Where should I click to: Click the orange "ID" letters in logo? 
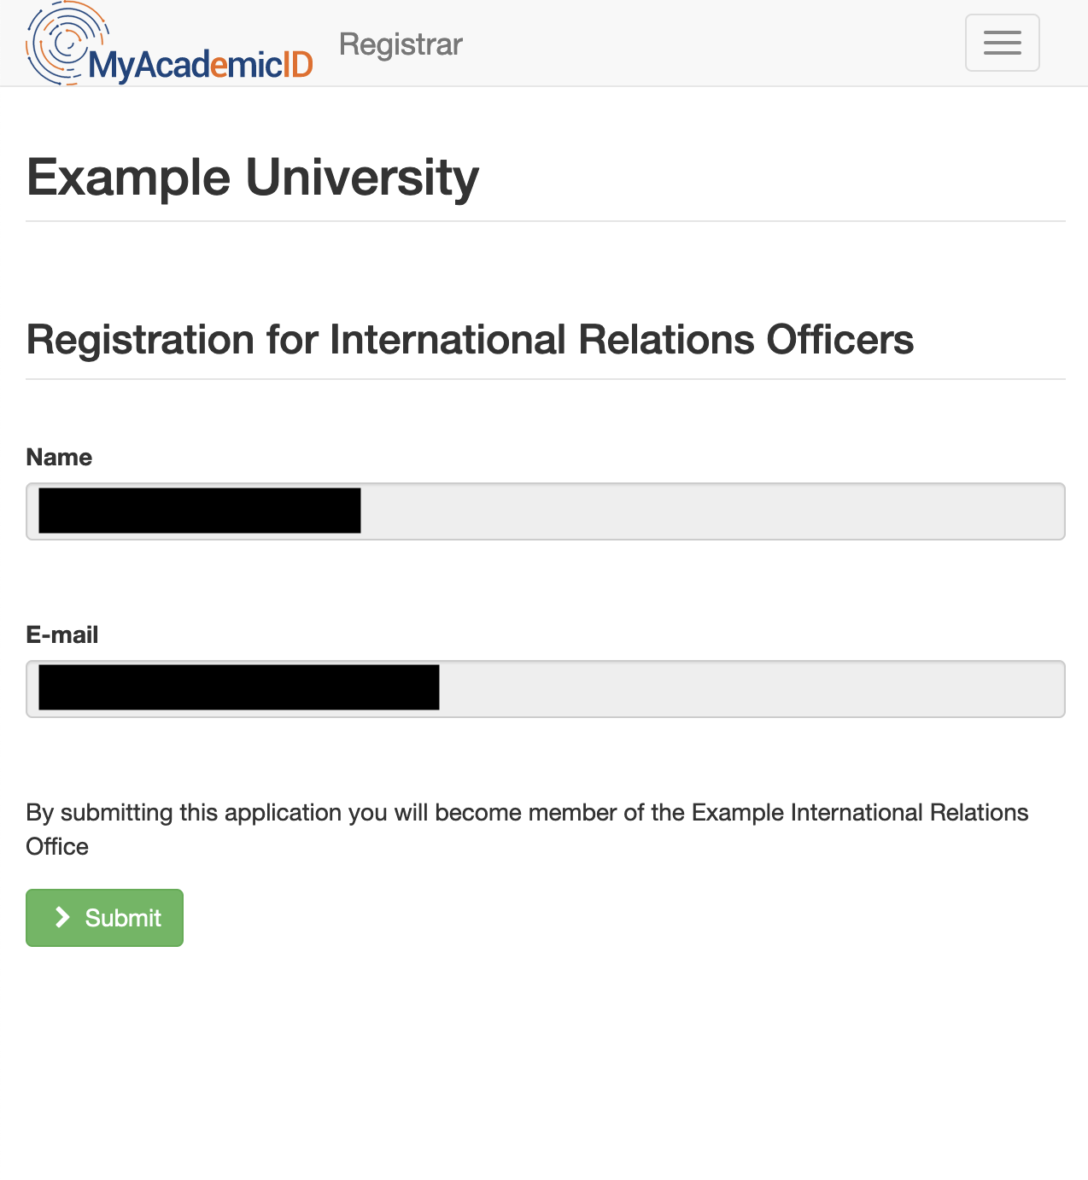297,65
